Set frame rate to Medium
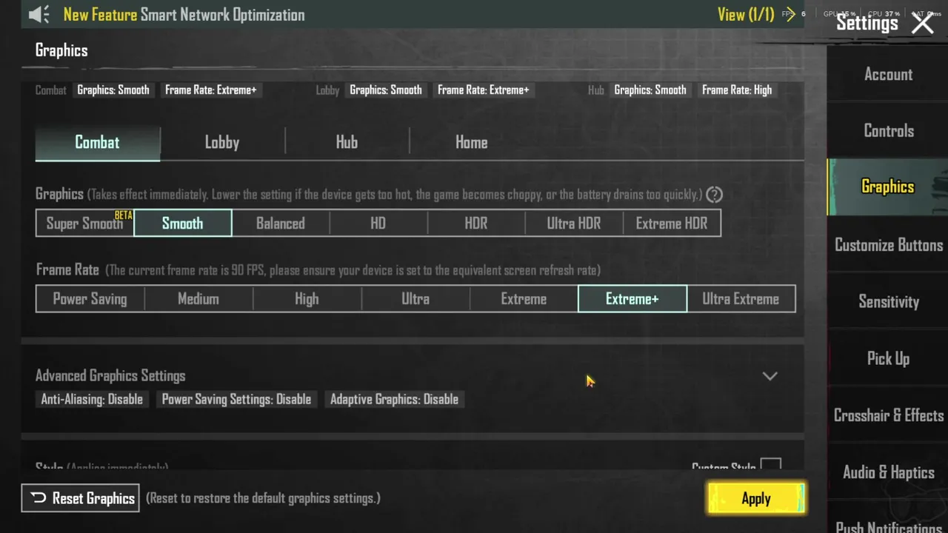The image size is (948, 533). point(198,299)
